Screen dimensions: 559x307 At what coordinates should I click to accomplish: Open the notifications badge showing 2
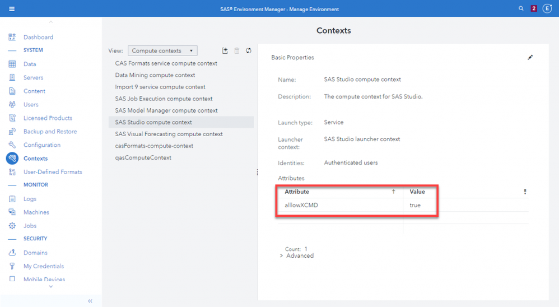534,8
